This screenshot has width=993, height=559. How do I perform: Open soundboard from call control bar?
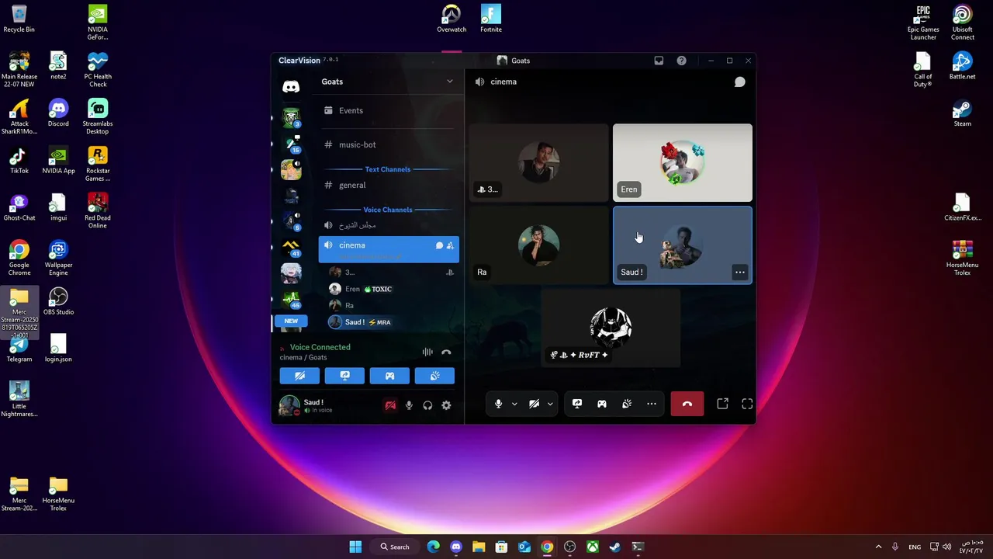tap(627, 404)
